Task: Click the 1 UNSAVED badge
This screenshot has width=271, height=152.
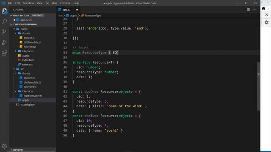Action: pyautogui.click(x=37, y=16)
